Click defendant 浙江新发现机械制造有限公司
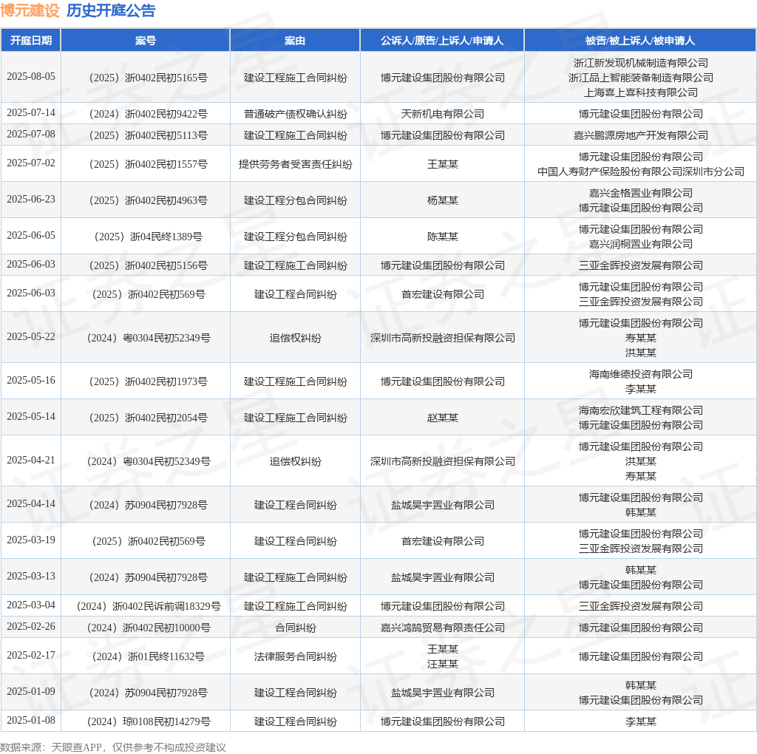This screenshot has width=757, height=754. pos(641,63)
